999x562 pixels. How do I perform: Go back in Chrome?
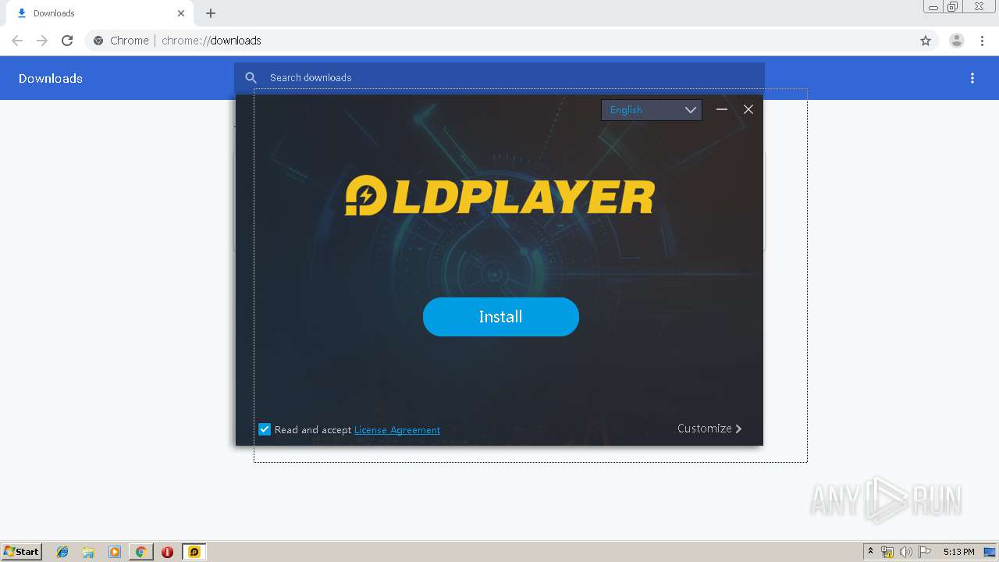(17, 41)
